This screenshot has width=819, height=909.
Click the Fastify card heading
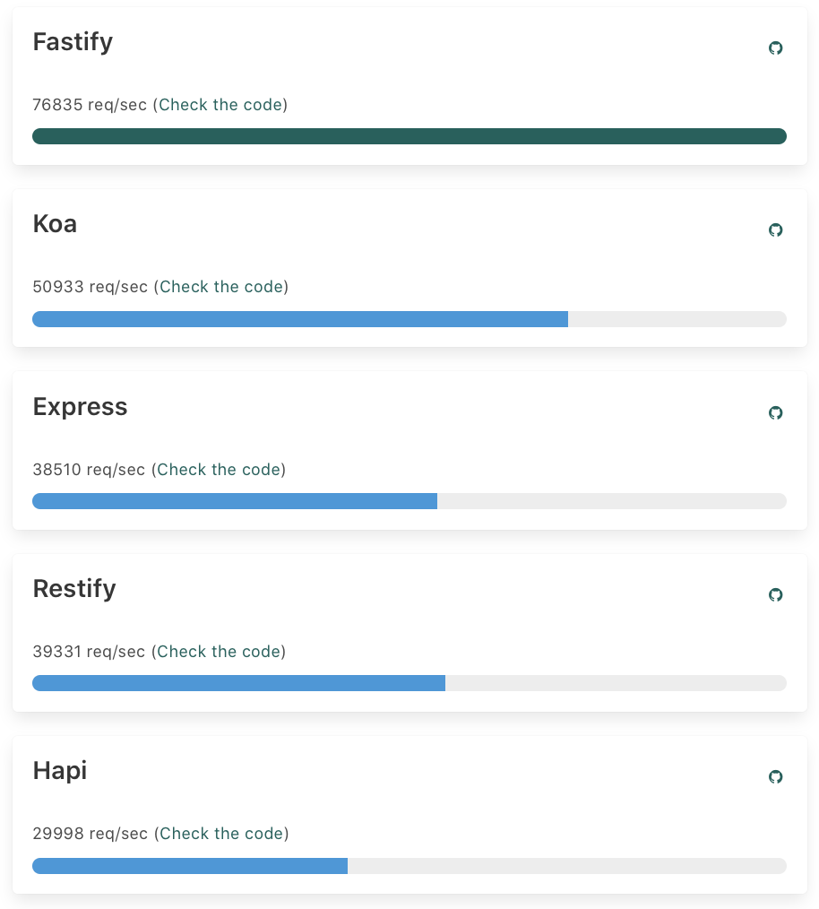tap(73, 42)
